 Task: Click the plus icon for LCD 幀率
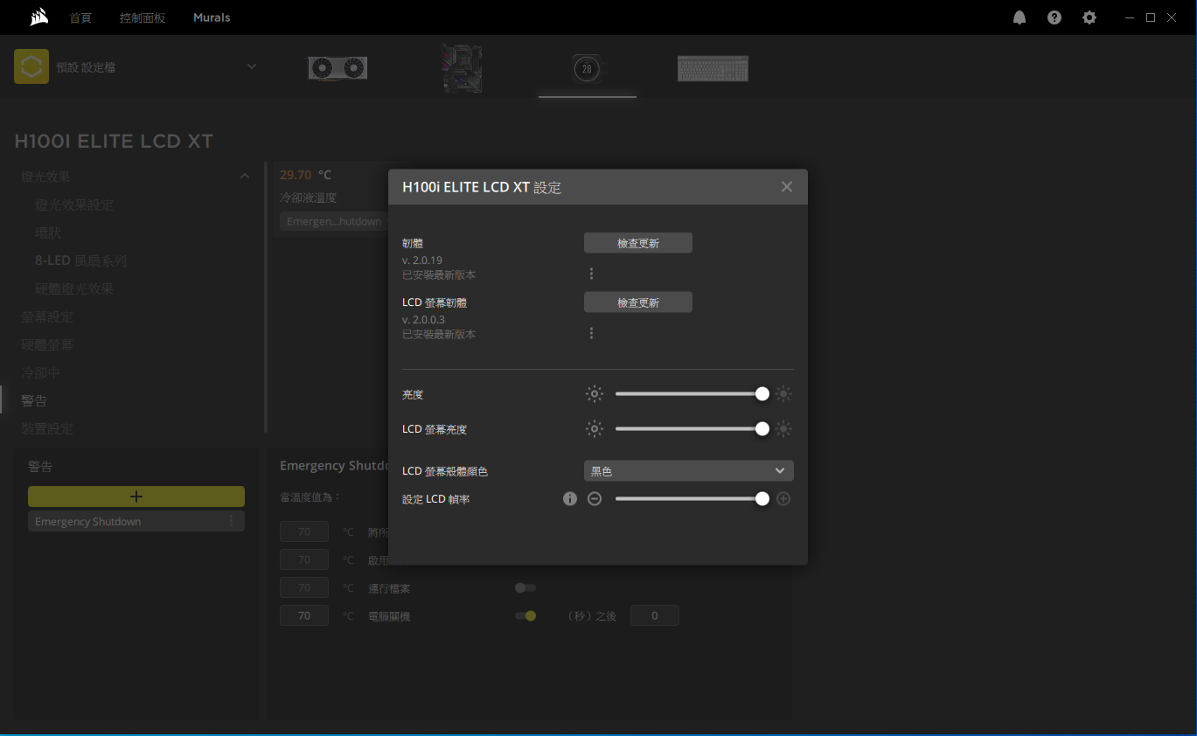tap(783, 499)
